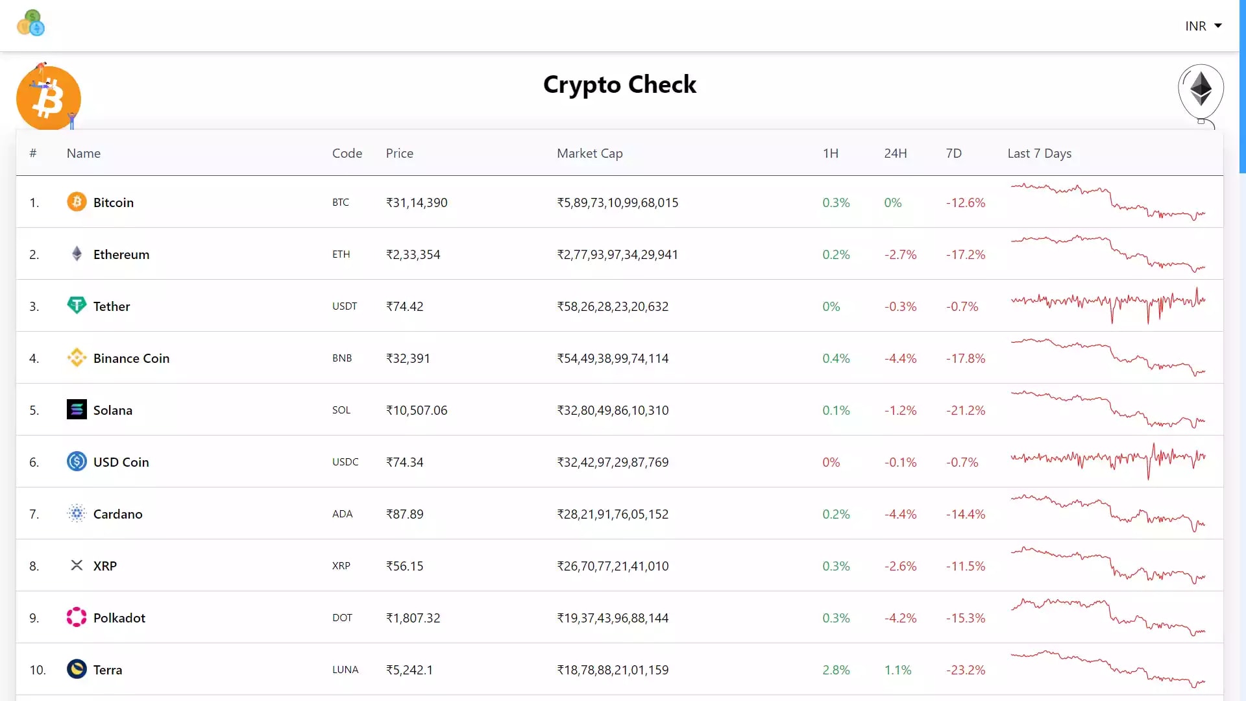Click the Polkadot logo in row 9
Screen dimensions: 1246x701
(76, 617)
